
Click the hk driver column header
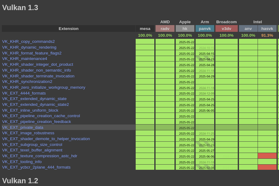coord(185,28)
